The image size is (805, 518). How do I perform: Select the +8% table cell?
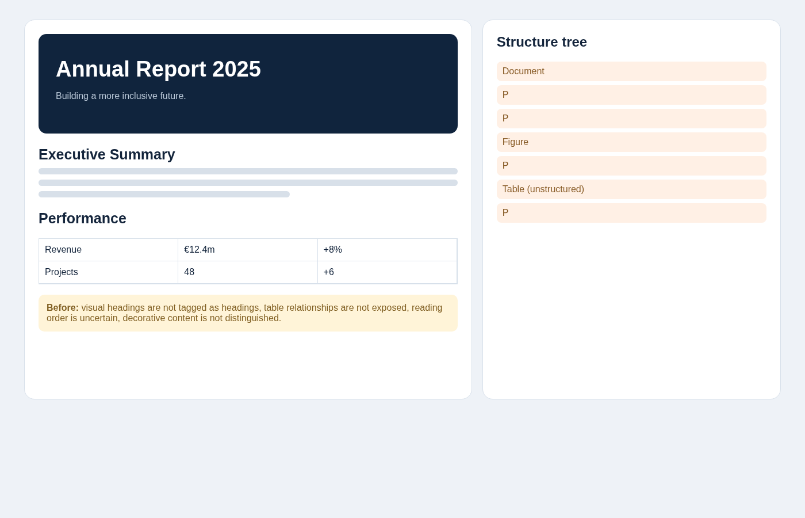click(387, 250)
